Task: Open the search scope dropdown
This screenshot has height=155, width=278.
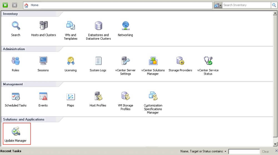Action: pyautogui.click(x=218, y=5)
